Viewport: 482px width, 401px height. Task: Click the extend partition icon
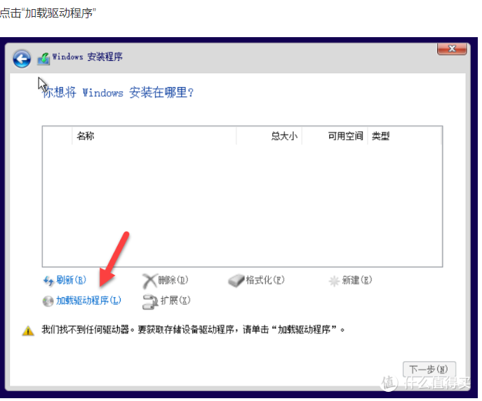[x=150, y=302]
